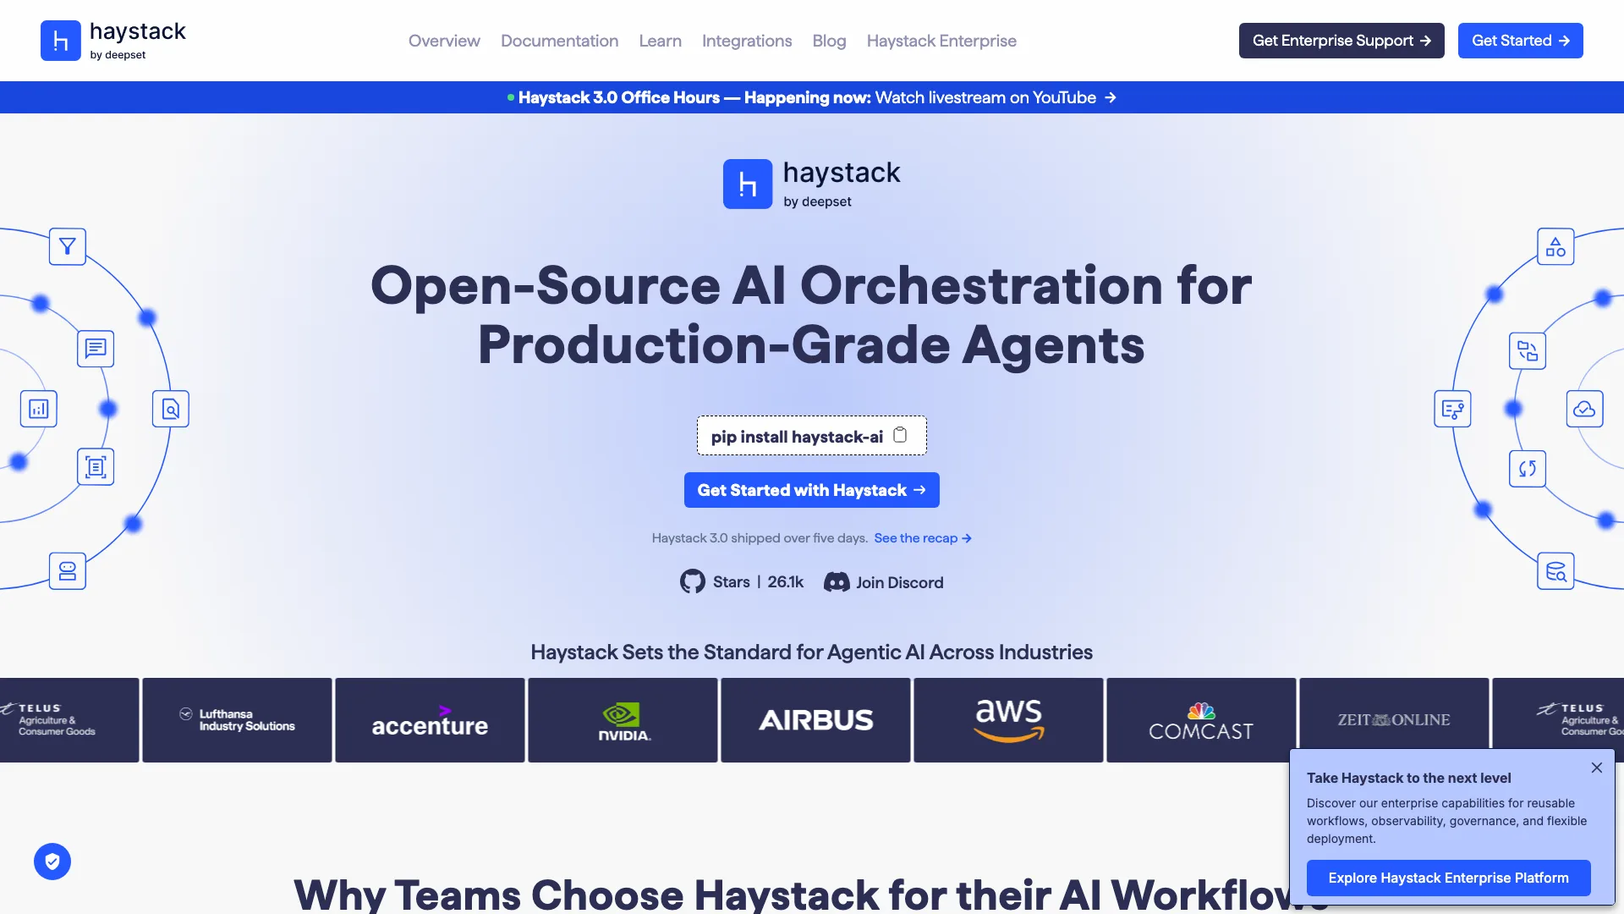Click the large Haystack by deepset logo above the headline
Image resolution: width=1624 pixels, height=914 pixels.
[812, 184]
